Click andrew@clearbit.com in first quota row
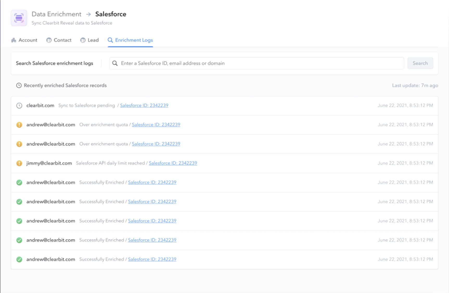449x293 pixels. (51, 125)
